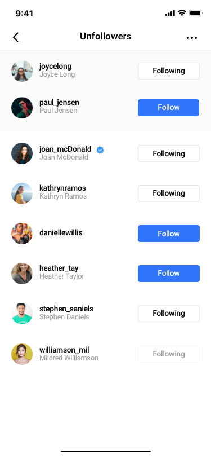
Task: Open paul_jensen's avatar
Action: pos(22,108)
